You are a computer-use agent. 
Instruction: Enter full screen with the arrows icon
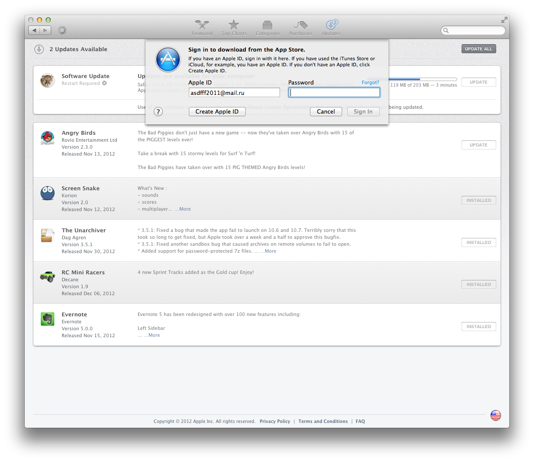click(504, 20)
